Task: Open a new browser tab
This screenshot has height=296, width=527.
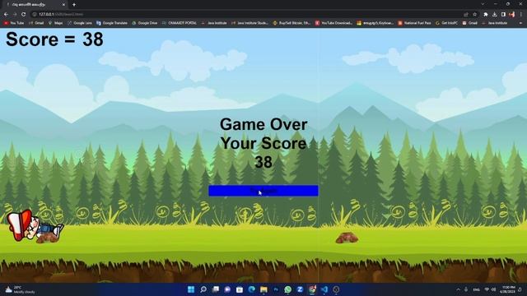Action: coord(74,5)
